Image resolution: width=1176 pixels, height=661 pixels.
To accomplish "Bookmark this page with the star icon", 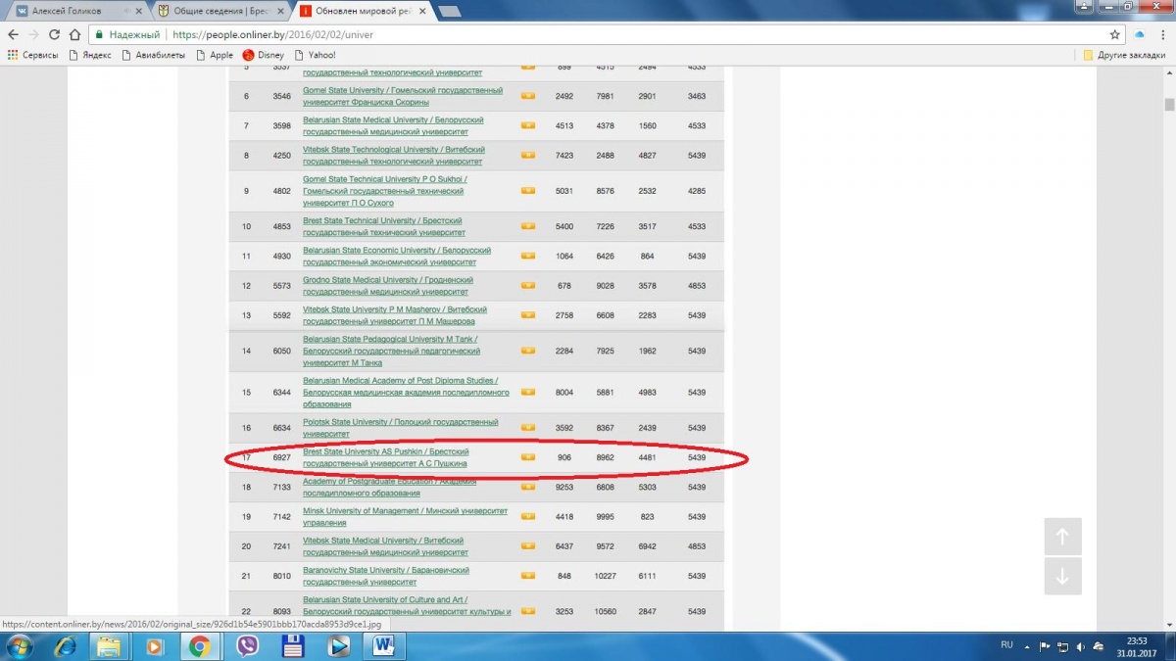I will click(1115, 34).
